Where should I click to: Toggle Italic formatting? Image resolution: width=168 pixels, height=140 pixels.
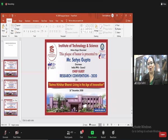(x=26, y=31)
